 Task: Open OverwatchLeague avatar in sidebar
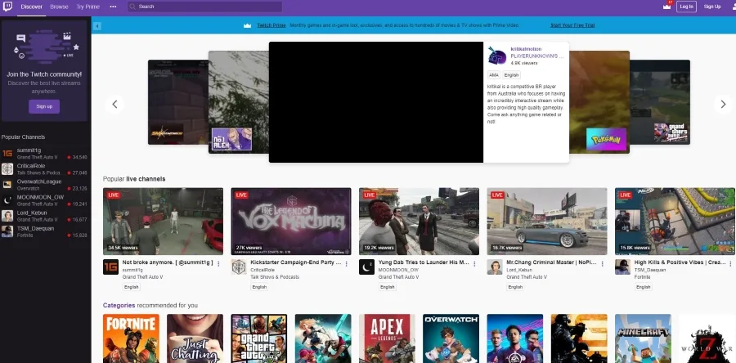pos(7,185)
